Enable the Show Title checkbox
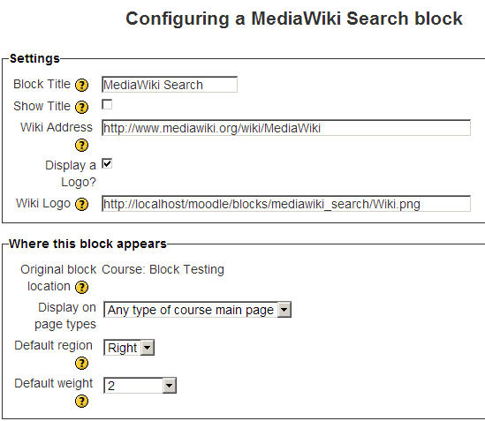The image size is (485, 421). tap(107, 104)
